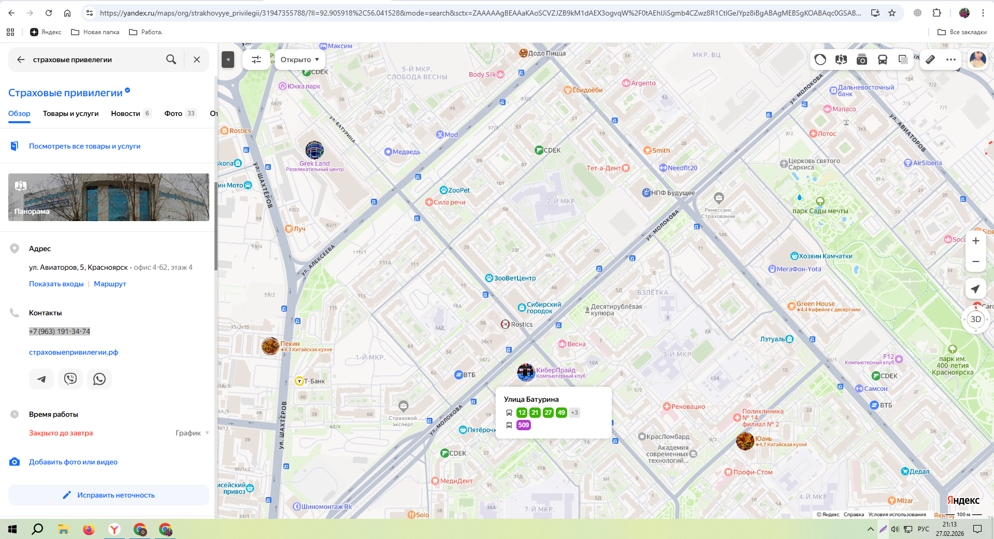Click the 'Маршрут' route link
The width and height of the screenshot is (994, 539).
(110, 284)
